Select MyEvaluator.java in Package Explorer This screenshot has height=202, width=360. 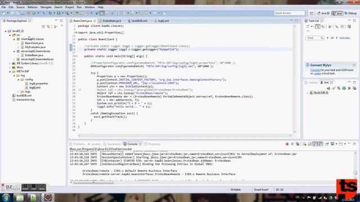(x=35, y=47)
